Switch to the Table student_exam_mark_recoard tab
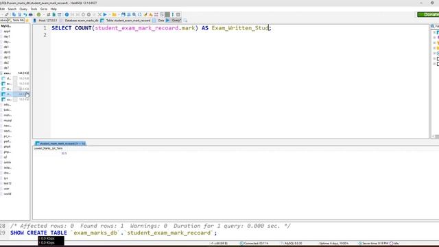Screen dimensions: 439x247 [x=126, y=21]
